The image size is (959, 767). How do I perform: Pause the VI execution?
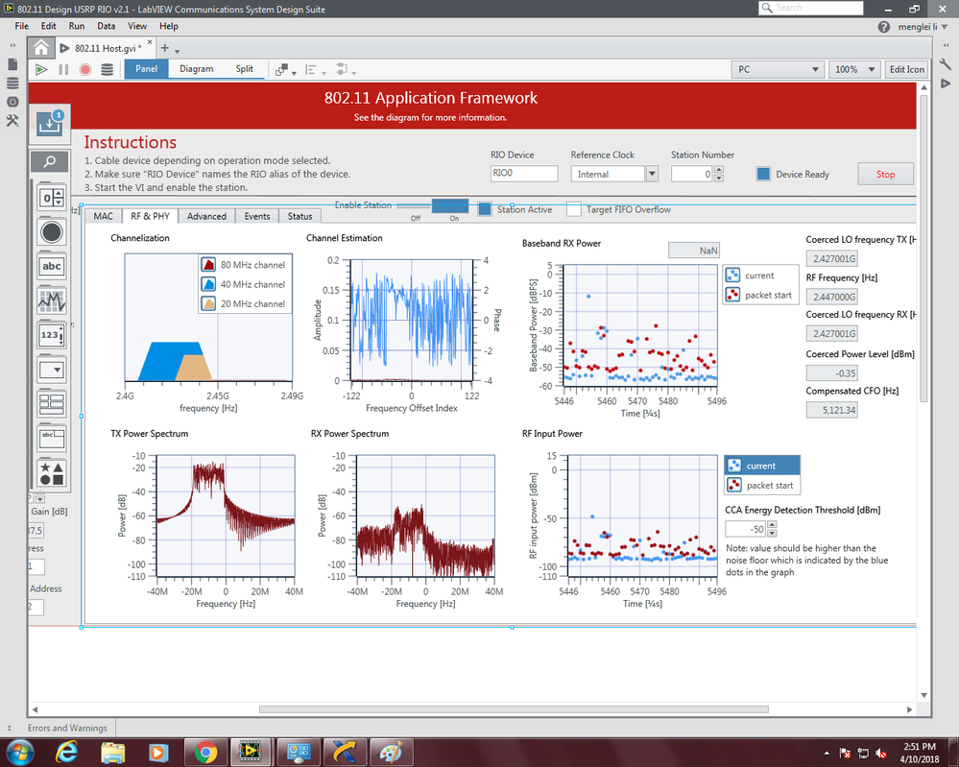[63, 69]
